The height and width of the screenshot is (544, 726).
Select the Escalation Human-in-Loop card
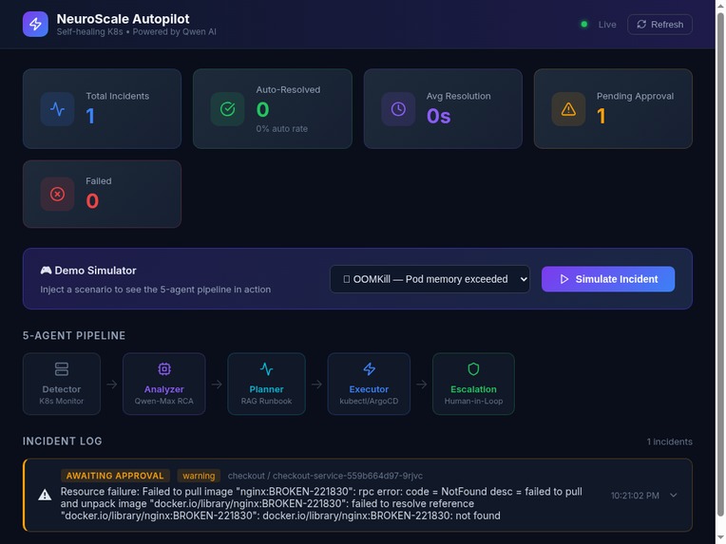pyautogui.click(x=473, y=384)
